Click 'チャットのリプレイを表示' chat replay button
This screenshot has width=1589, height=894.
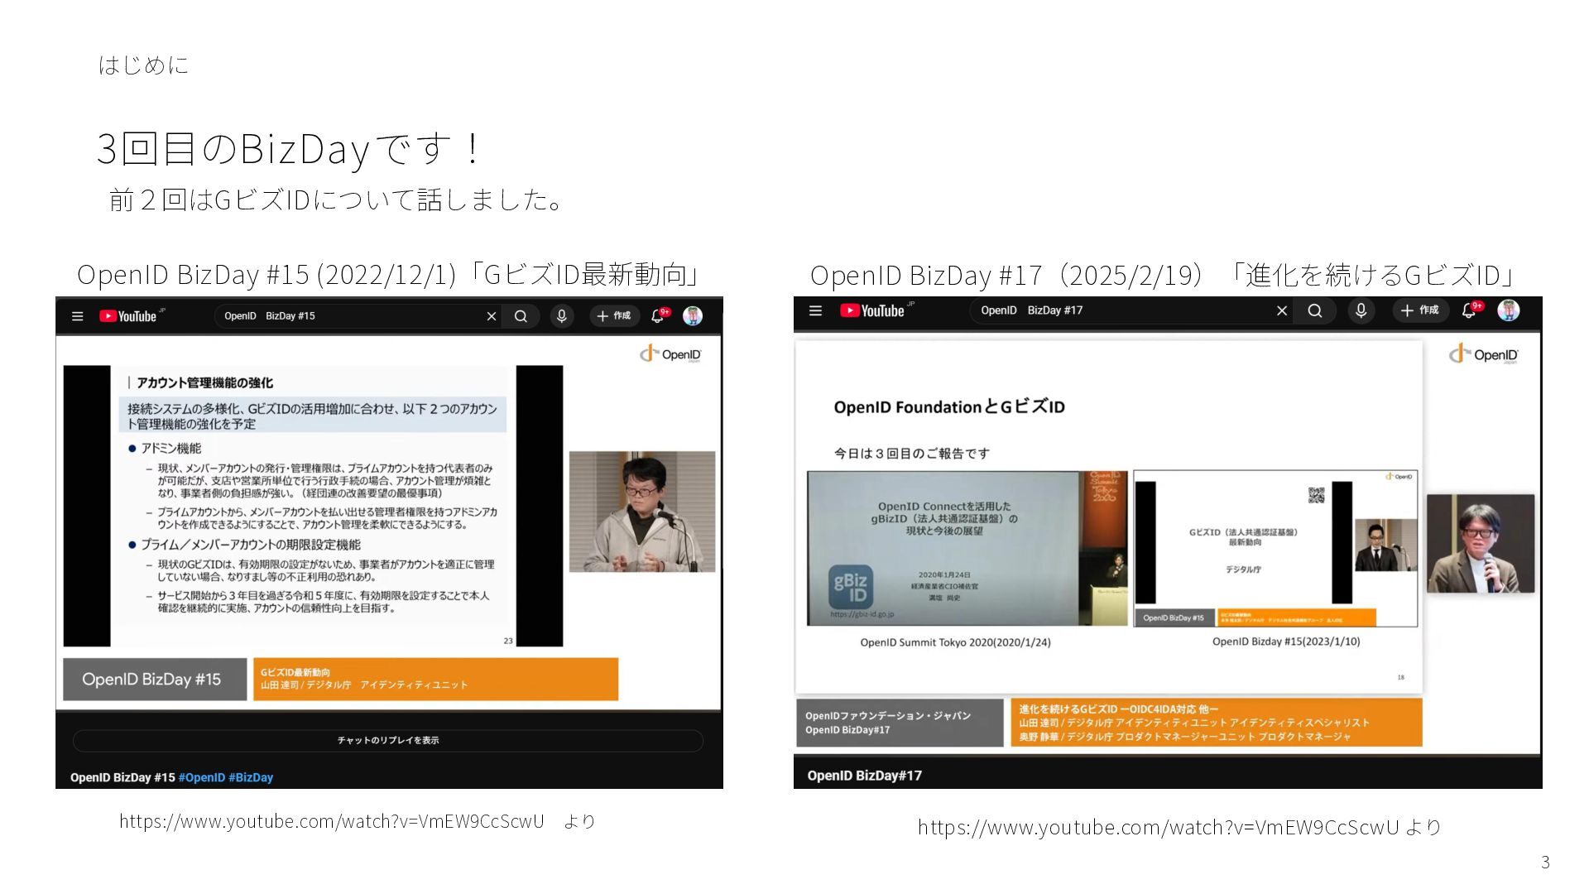(x=388, y=740)
